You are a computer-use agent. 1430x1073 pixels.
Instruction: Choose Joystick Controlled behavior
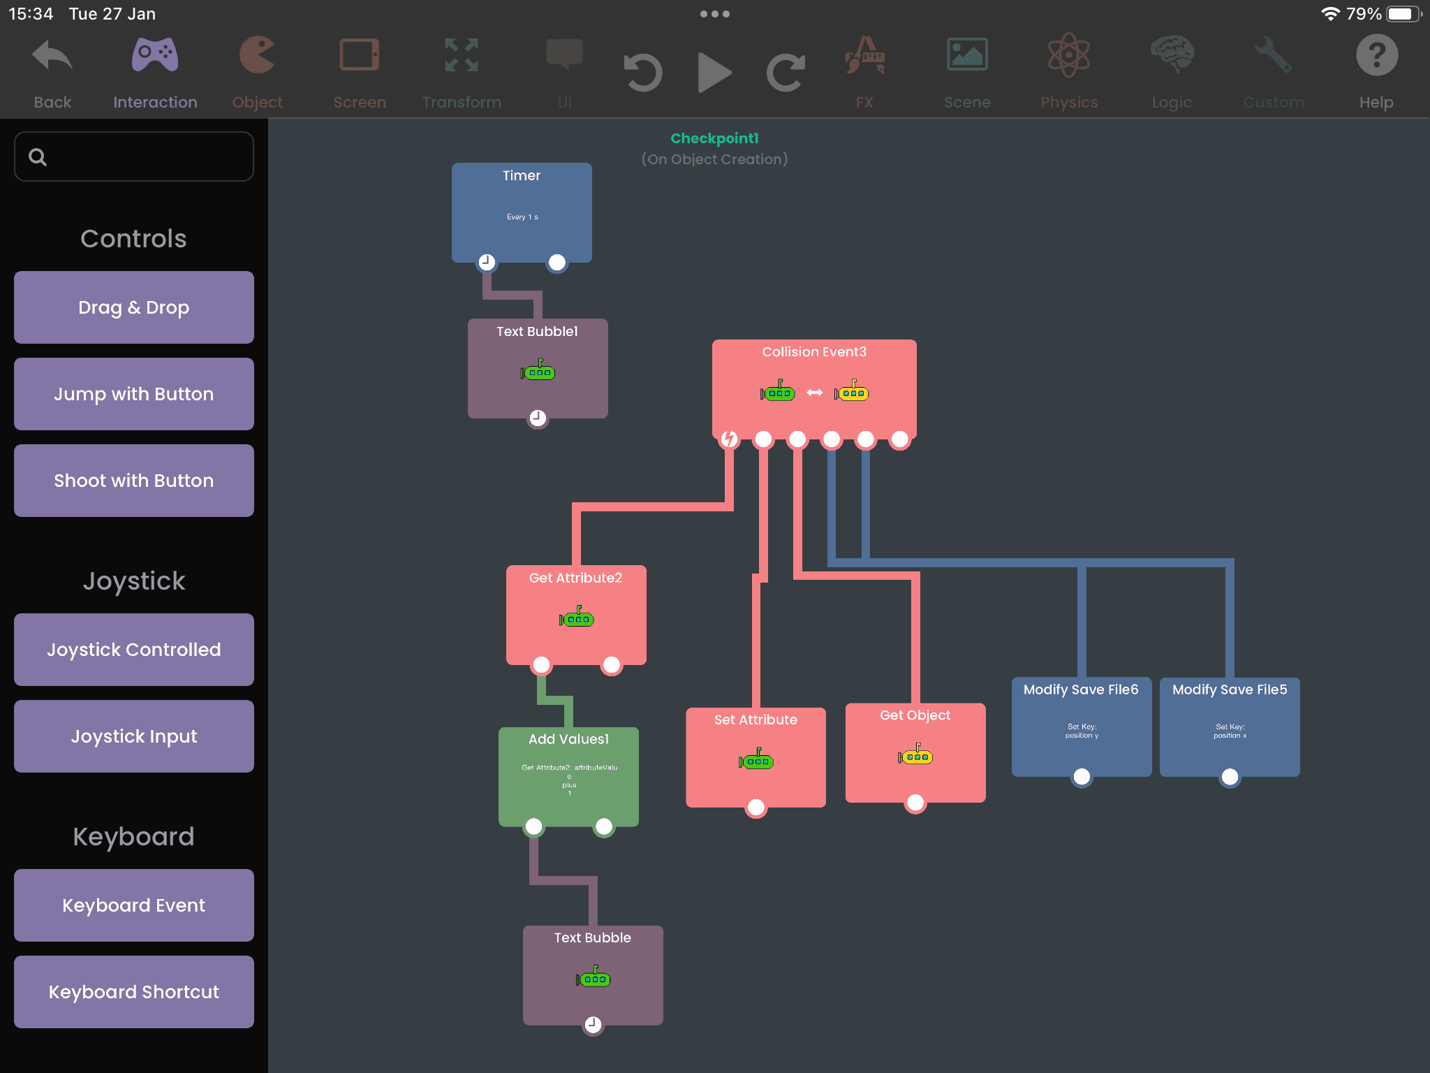134,650
